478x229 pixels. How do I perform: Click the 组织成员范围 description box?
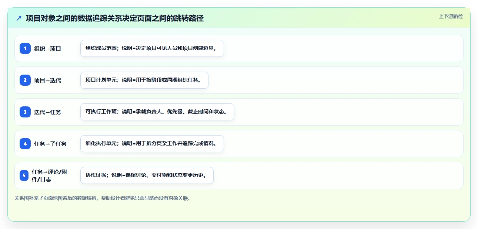152,48
